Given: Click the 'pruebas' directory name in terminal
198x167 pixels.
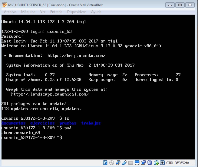Looking at the screenshot, I should point(68,123).
